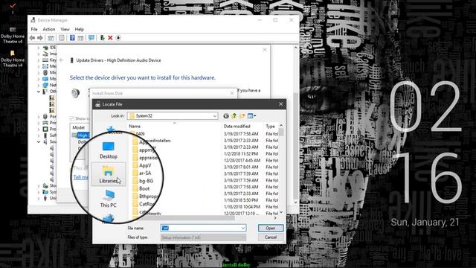
Task: Open the File menu in Device Manager
Action: 34,29
